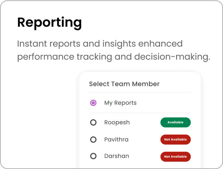Image resolution: width=223 pixels, height=169 pixels.
Task: Click the 'performance tracking and decision-making' text line
Action: coord(114,57)
